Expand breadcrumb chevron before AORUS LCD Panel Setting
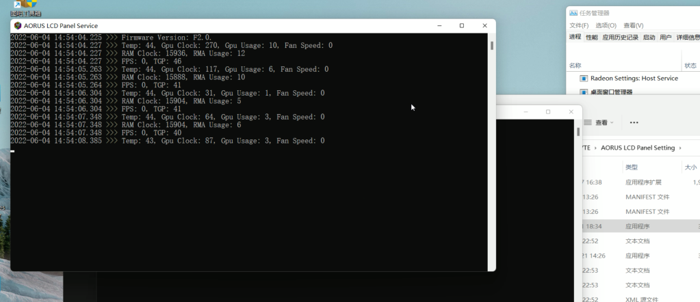Viewport: 700px width, 302px height. pyautogui.click(x=594, y=148)
